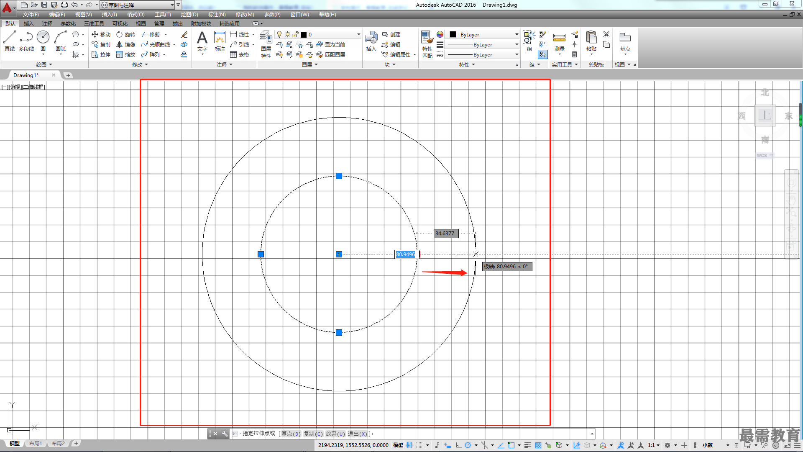Toggle drawing grid display in status bar
The height and width of the screenshot is (452, 803).
(409, 445)
